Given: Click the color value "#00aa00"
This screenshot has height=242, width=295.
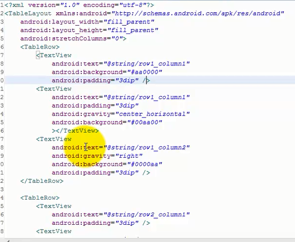Looking at the screenshot, I should [x=145, y=122].
